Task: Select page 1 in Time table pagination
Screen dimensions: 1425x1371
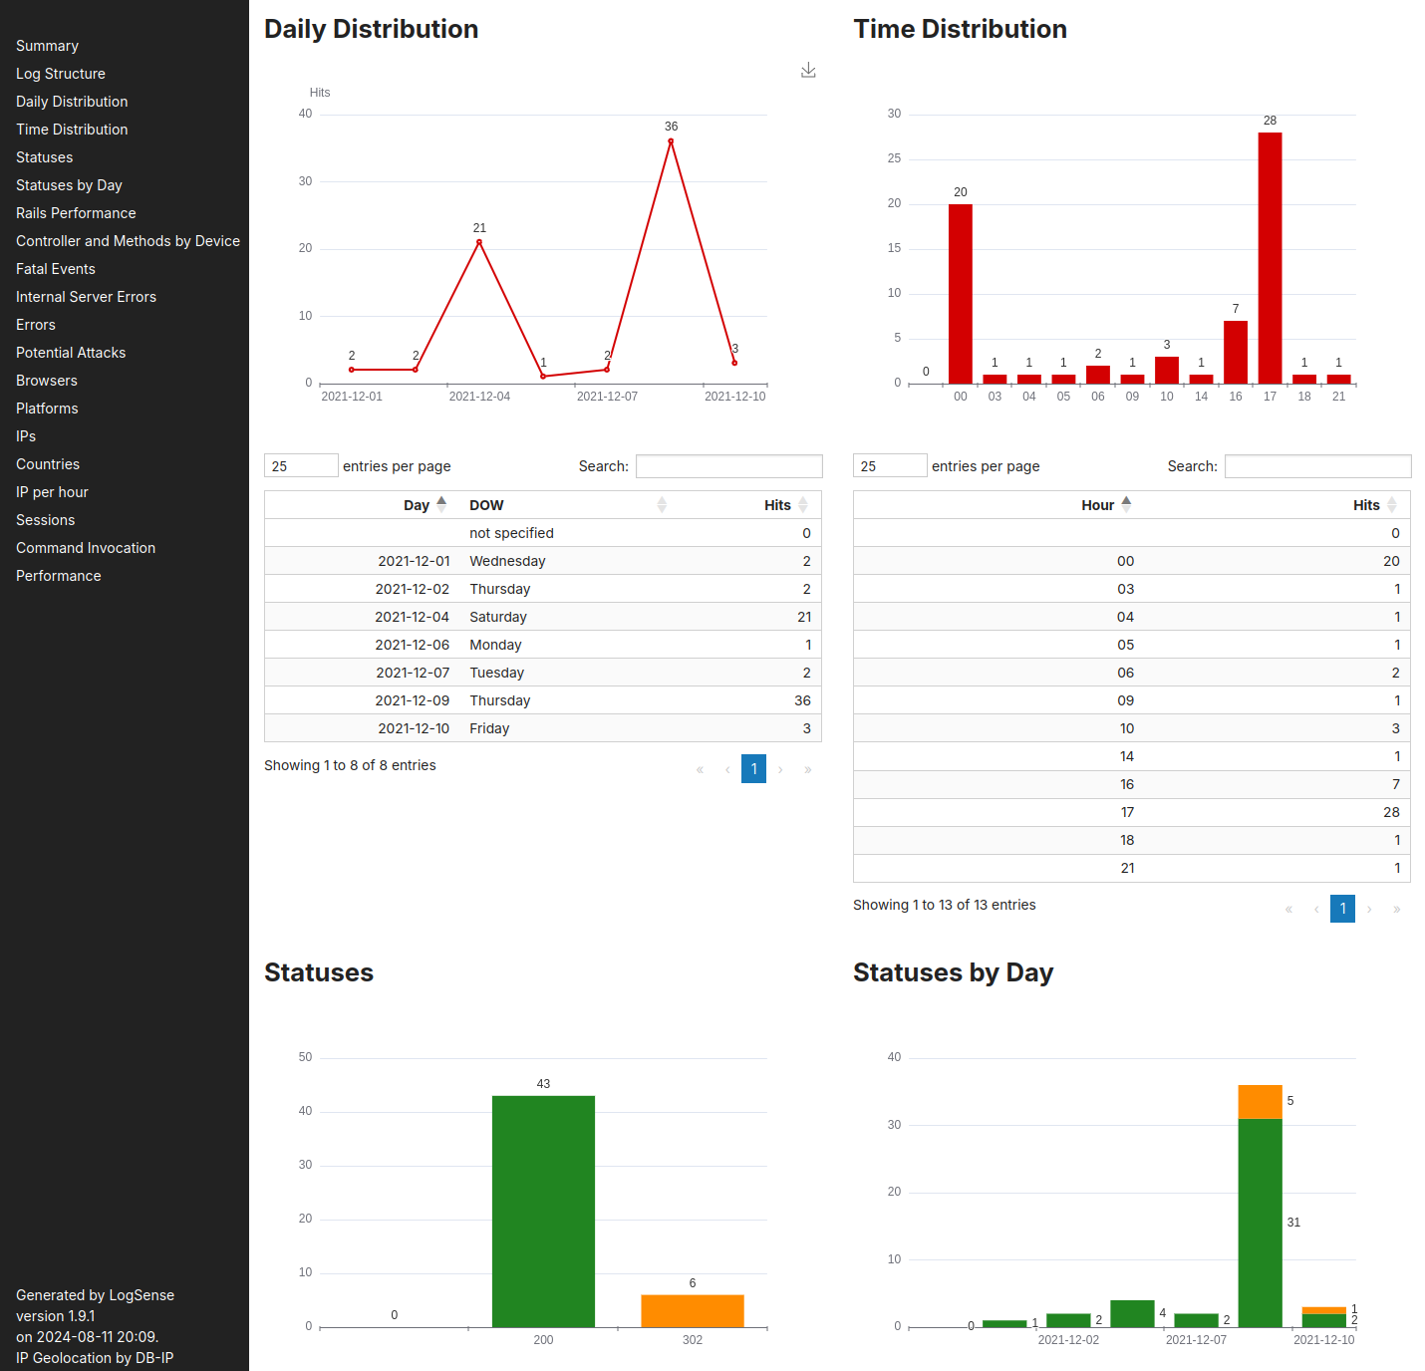Action: 1343,908
